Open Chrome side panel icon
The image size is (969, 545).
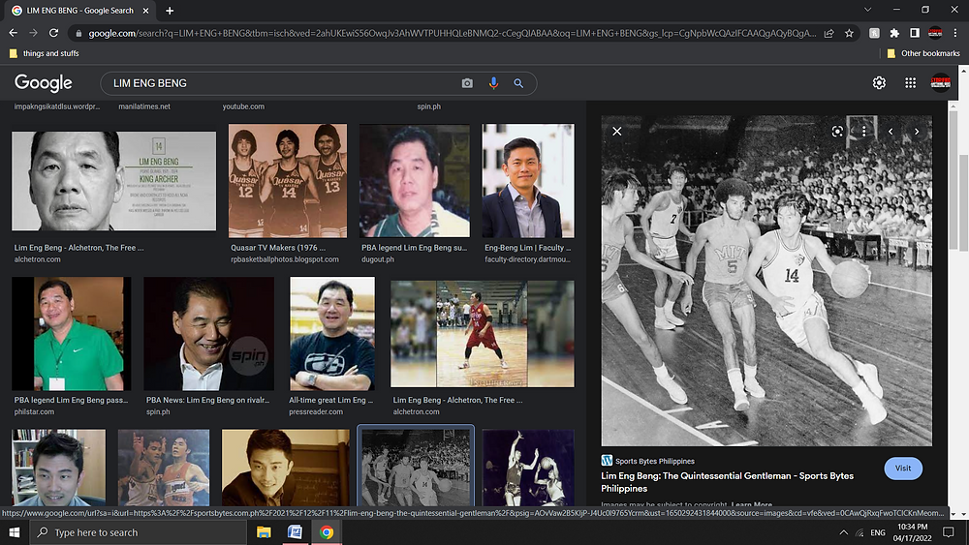click(x=915, y=33)
